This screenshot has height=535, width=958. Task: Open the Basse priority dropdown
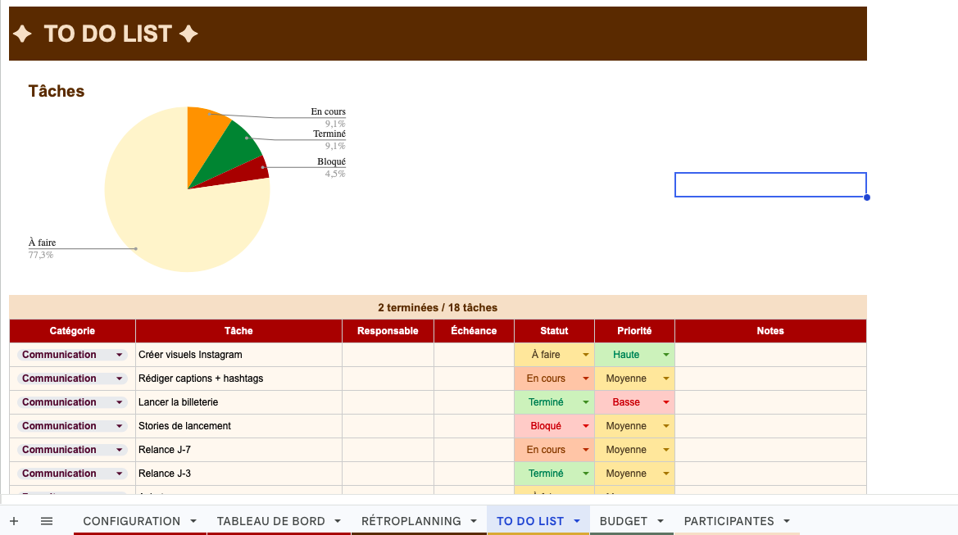(x=665, y=402)
